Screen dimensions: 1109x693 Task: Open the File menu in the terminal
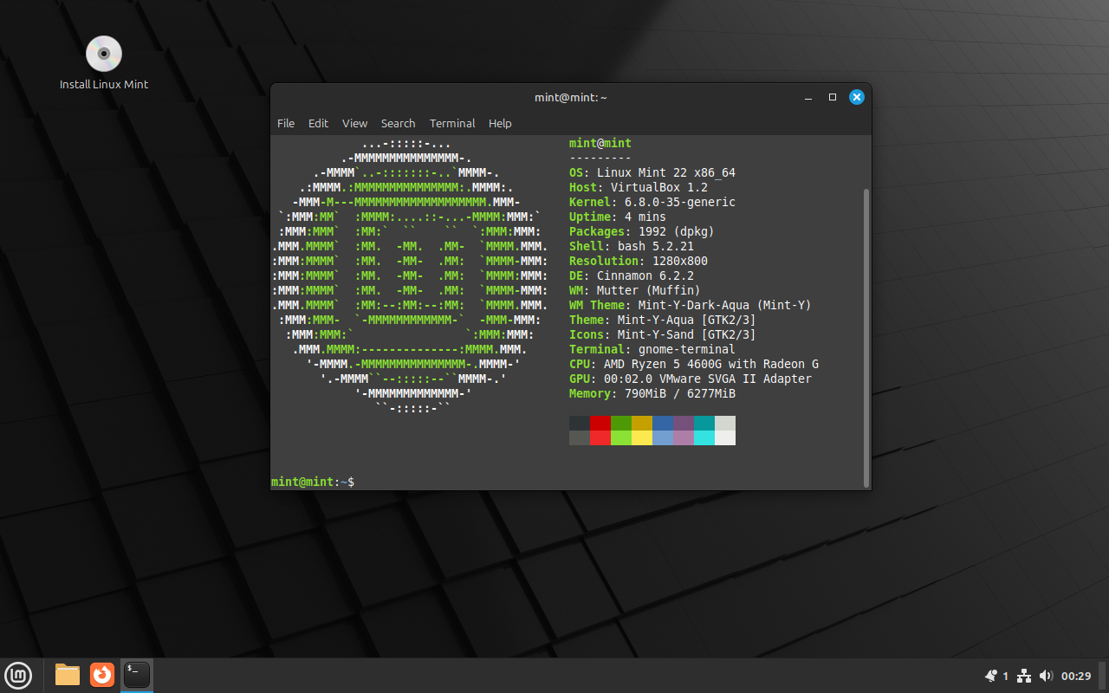coord(286,123)
